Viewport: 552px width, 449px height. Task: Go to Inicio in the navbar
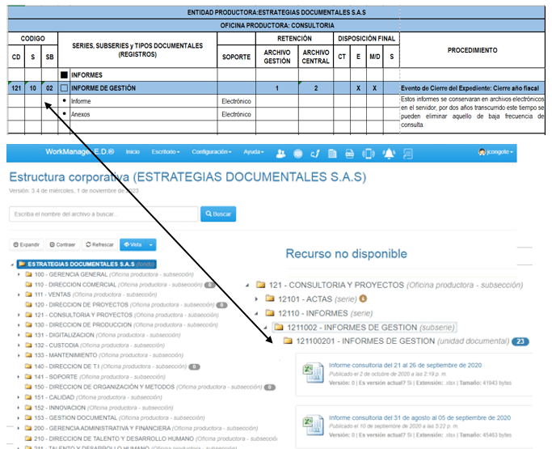click(x=133, y=152)
